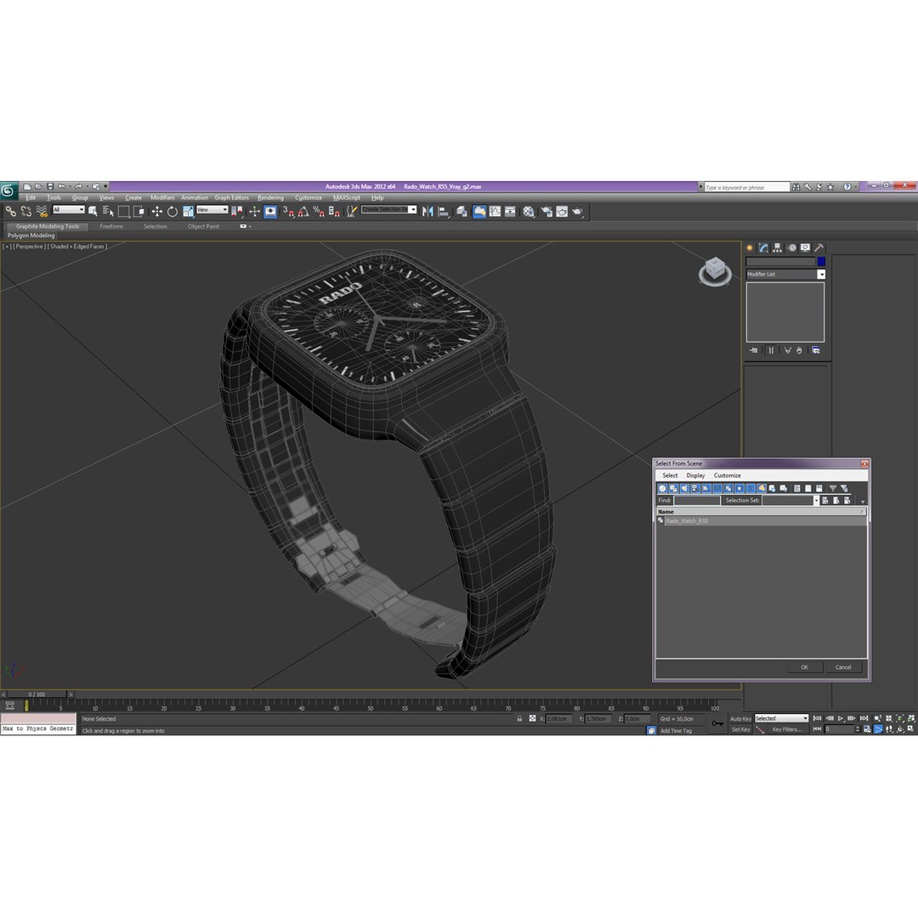Open the Tools menu

coord(54,198)
